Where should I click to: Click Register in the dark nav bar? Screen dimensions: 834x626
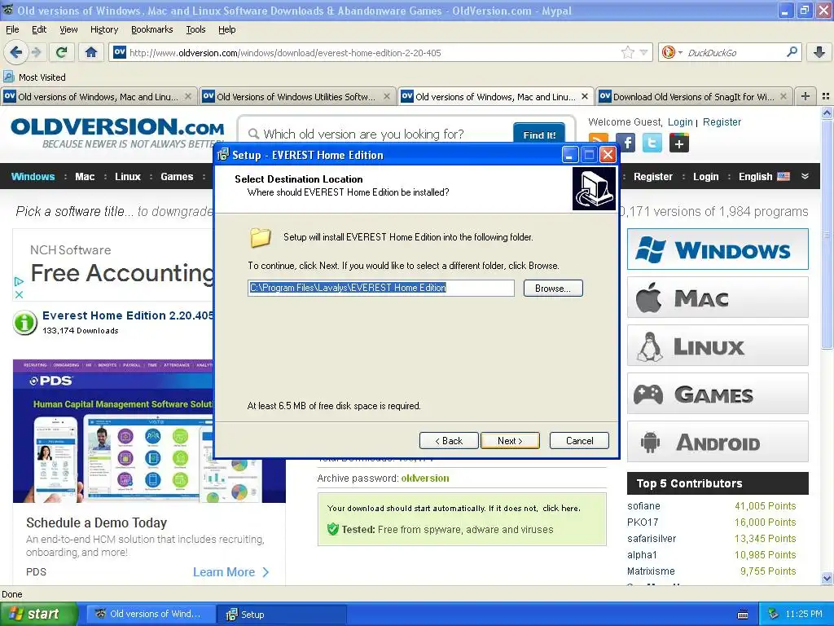point(653,177)
